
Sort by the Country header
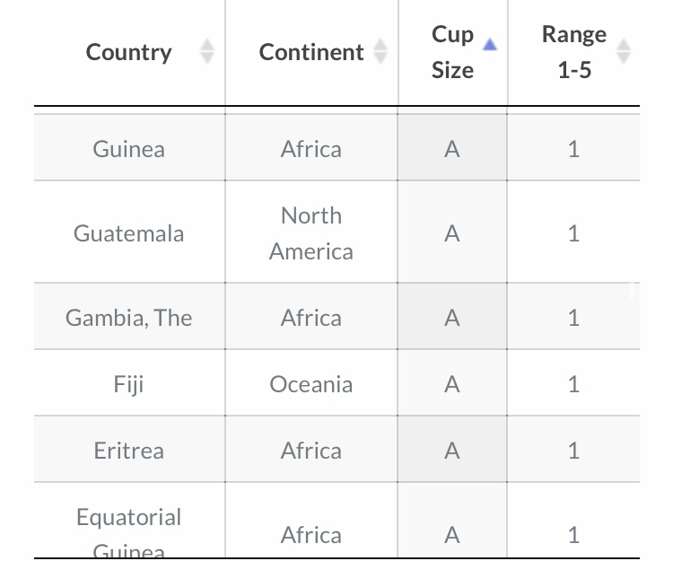pyautogui.click(x=128, y=52)
